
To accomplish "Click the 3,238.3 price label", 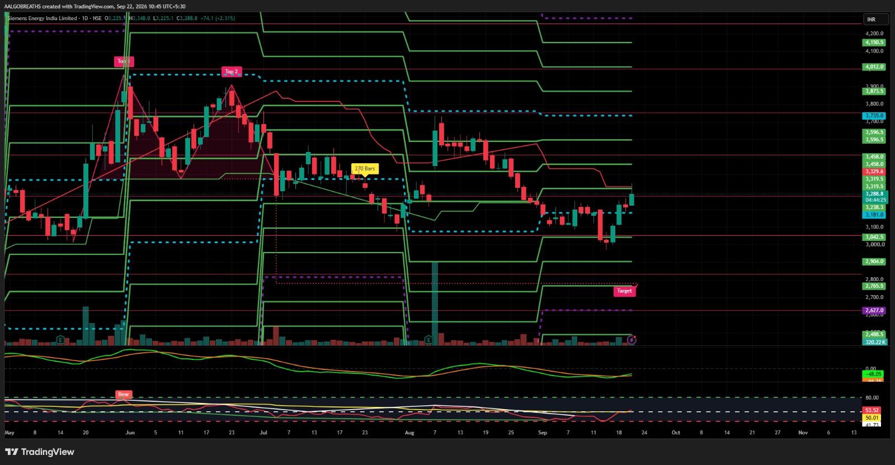I will click(874, 207).
